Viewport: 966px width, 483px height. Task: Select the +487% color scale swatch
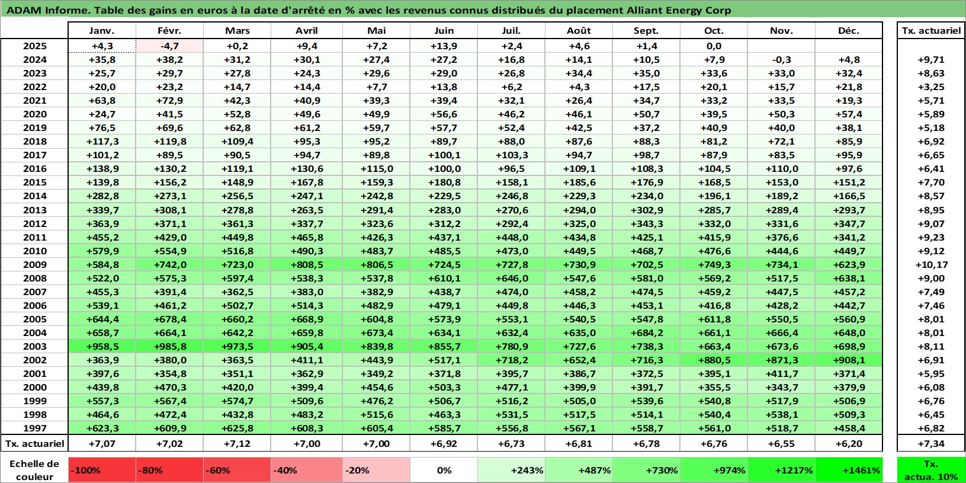pyautogui.click(x=579, y=470)
